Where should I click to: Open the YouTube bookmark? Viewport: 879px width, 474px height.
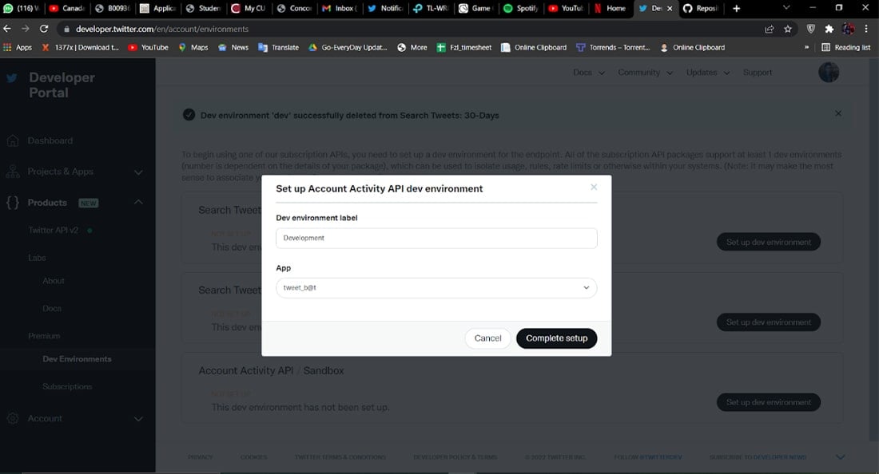[x=149, y=48]
